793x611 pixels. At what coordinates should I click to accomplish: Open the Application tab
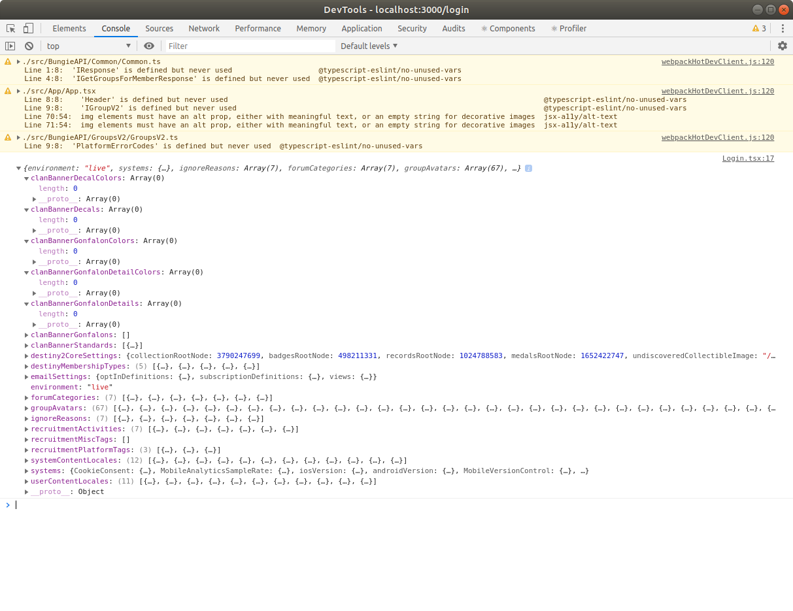click(362, 28)
